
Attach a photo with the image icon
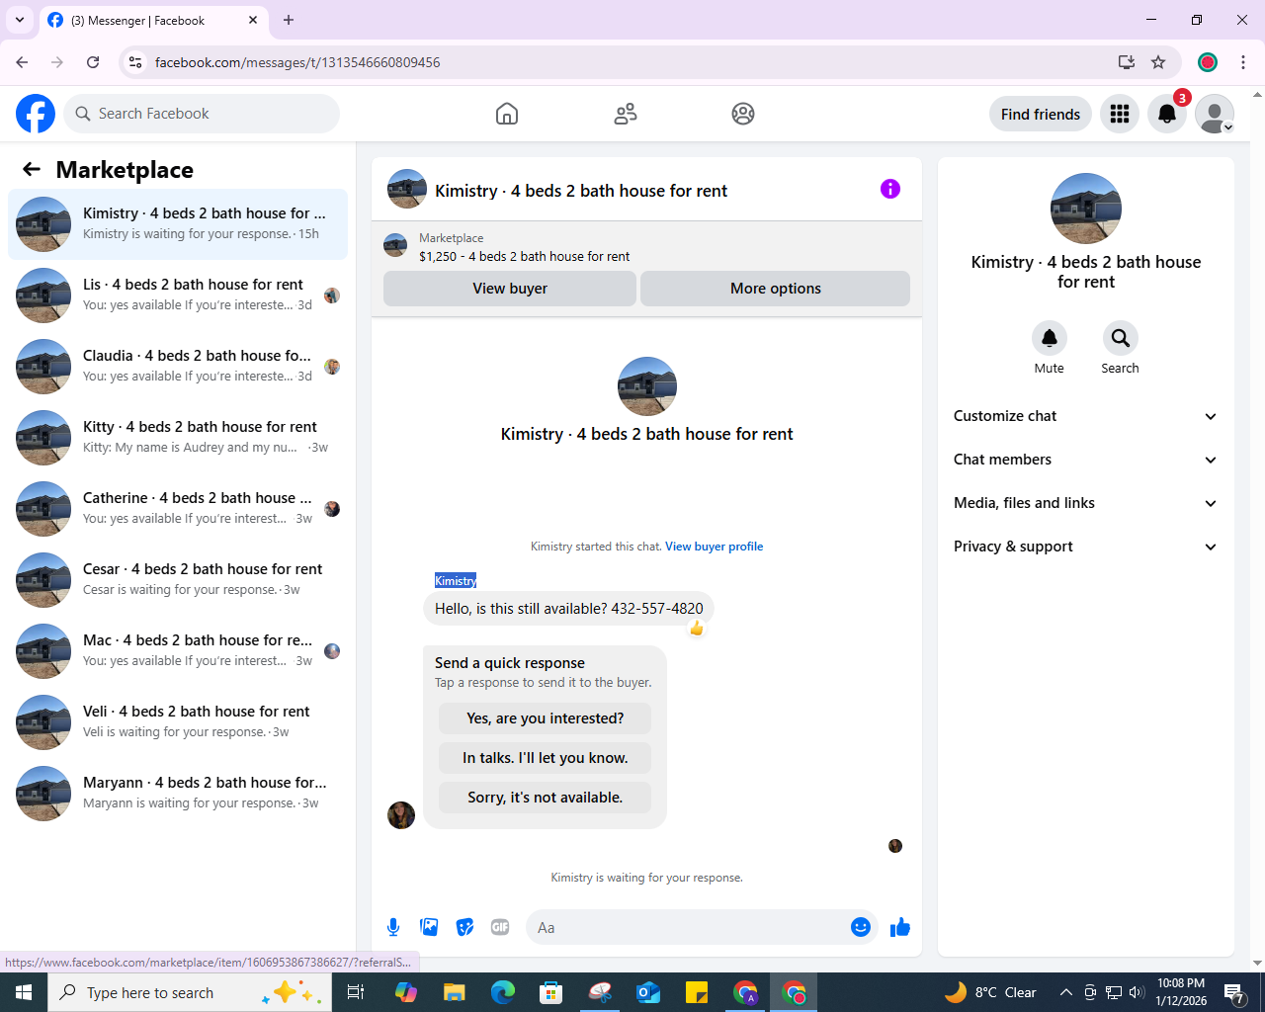(429, 927)
